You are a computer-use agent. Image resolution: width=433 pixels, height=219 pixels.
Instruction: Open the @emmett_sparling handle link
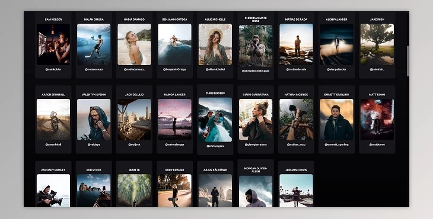[x=337, y=144]
